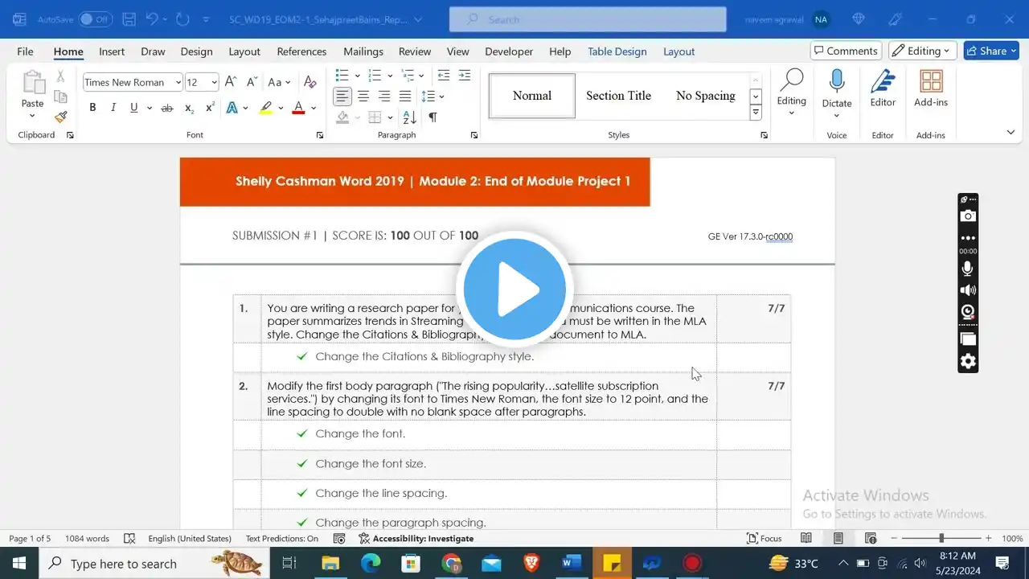Viewport: 1029px width, 579px height.
Task: Open the Editor pane from the ribbon
Action: [x=883, y=88]
